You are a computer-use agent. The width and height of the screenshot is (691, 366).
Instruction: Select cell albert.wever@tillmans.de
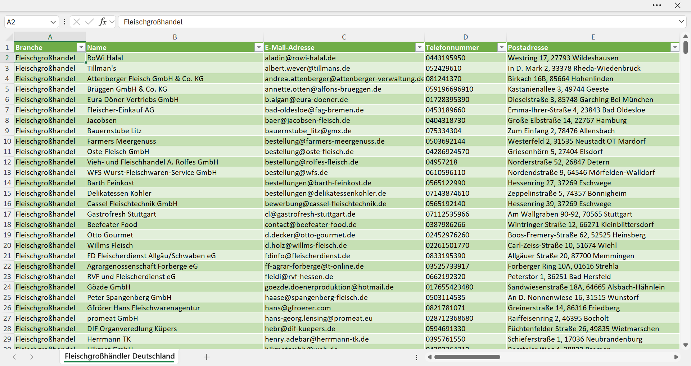click(x=344, y=68)
